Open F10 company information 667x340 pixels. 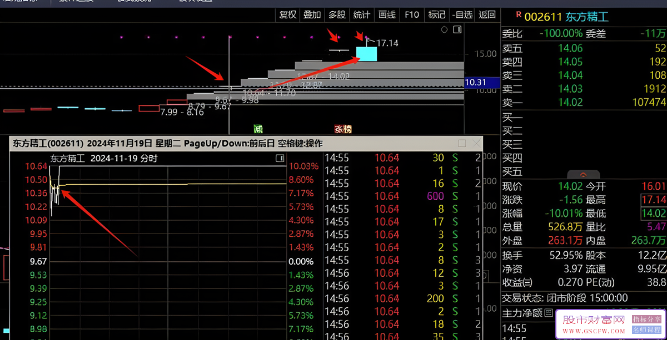[x=412, y=15]
